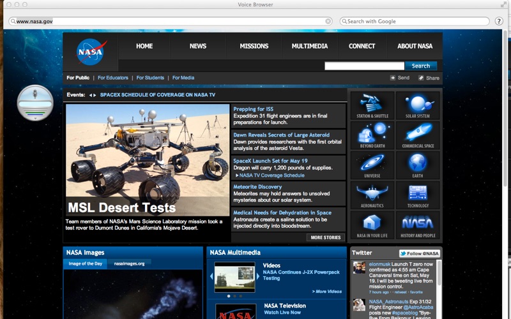This screenshot has width=511, height=319.
Task: Open the Multimedia menu
Action: (x=310, y=46)
